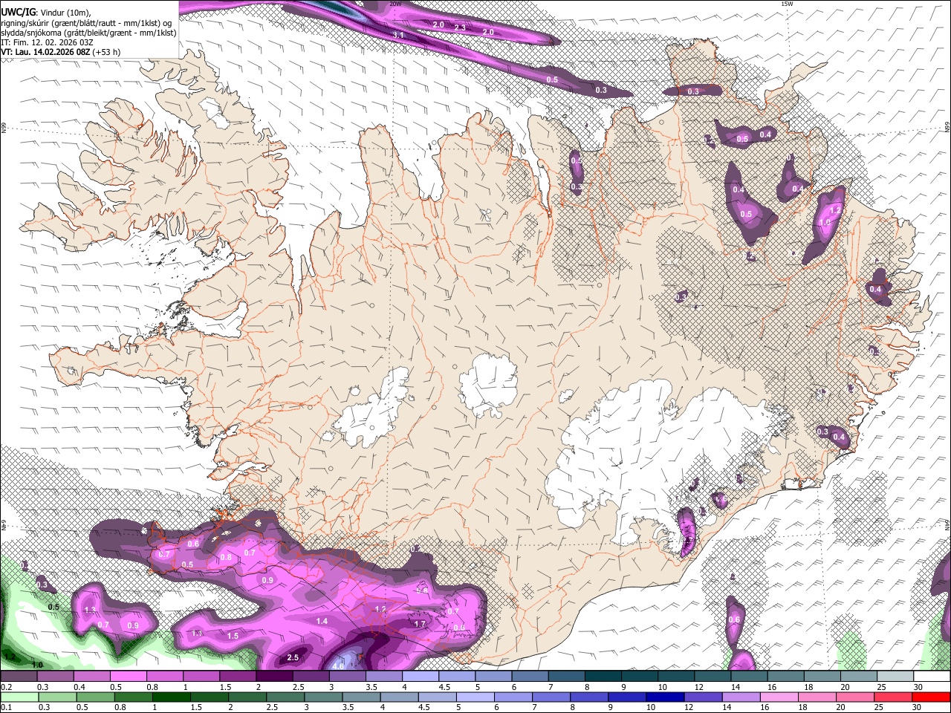
Task: Pick the lower legend swatch between 25 and 30
Action: pos(892,697)
